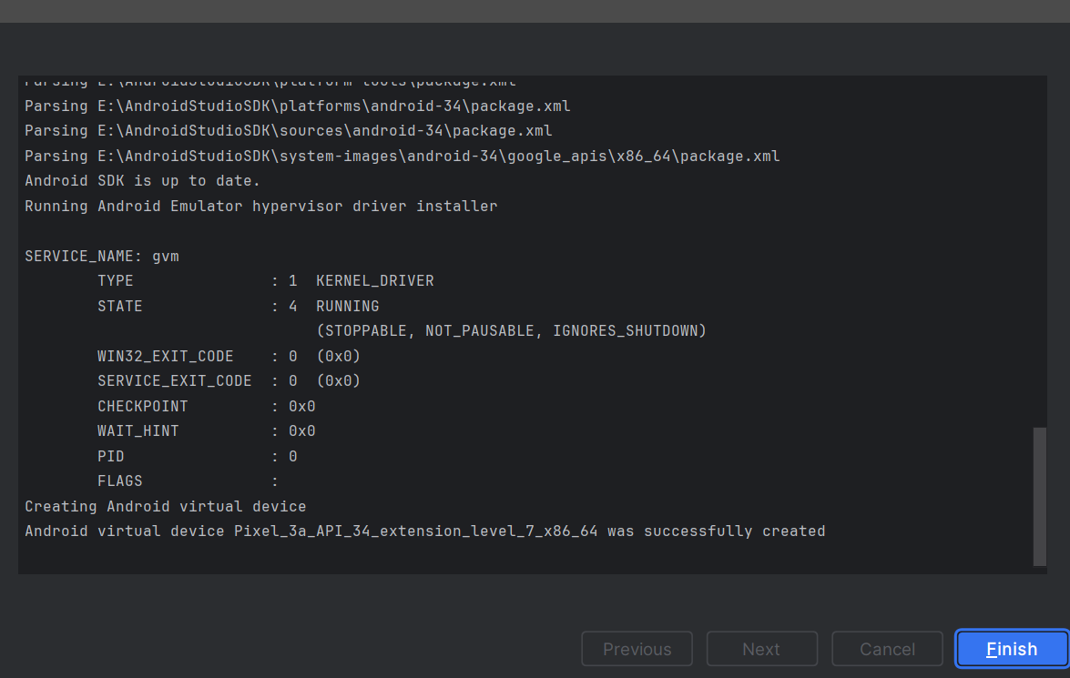This screenshot has height=678, width=1070.
Task: Click the 'Creating Android virtual device' line
Action: [x=164, y=506]
